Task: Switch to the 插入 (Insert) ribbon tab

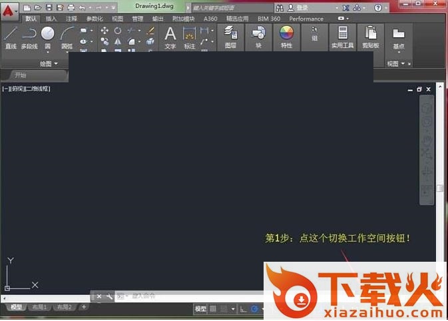Action: 51,19
